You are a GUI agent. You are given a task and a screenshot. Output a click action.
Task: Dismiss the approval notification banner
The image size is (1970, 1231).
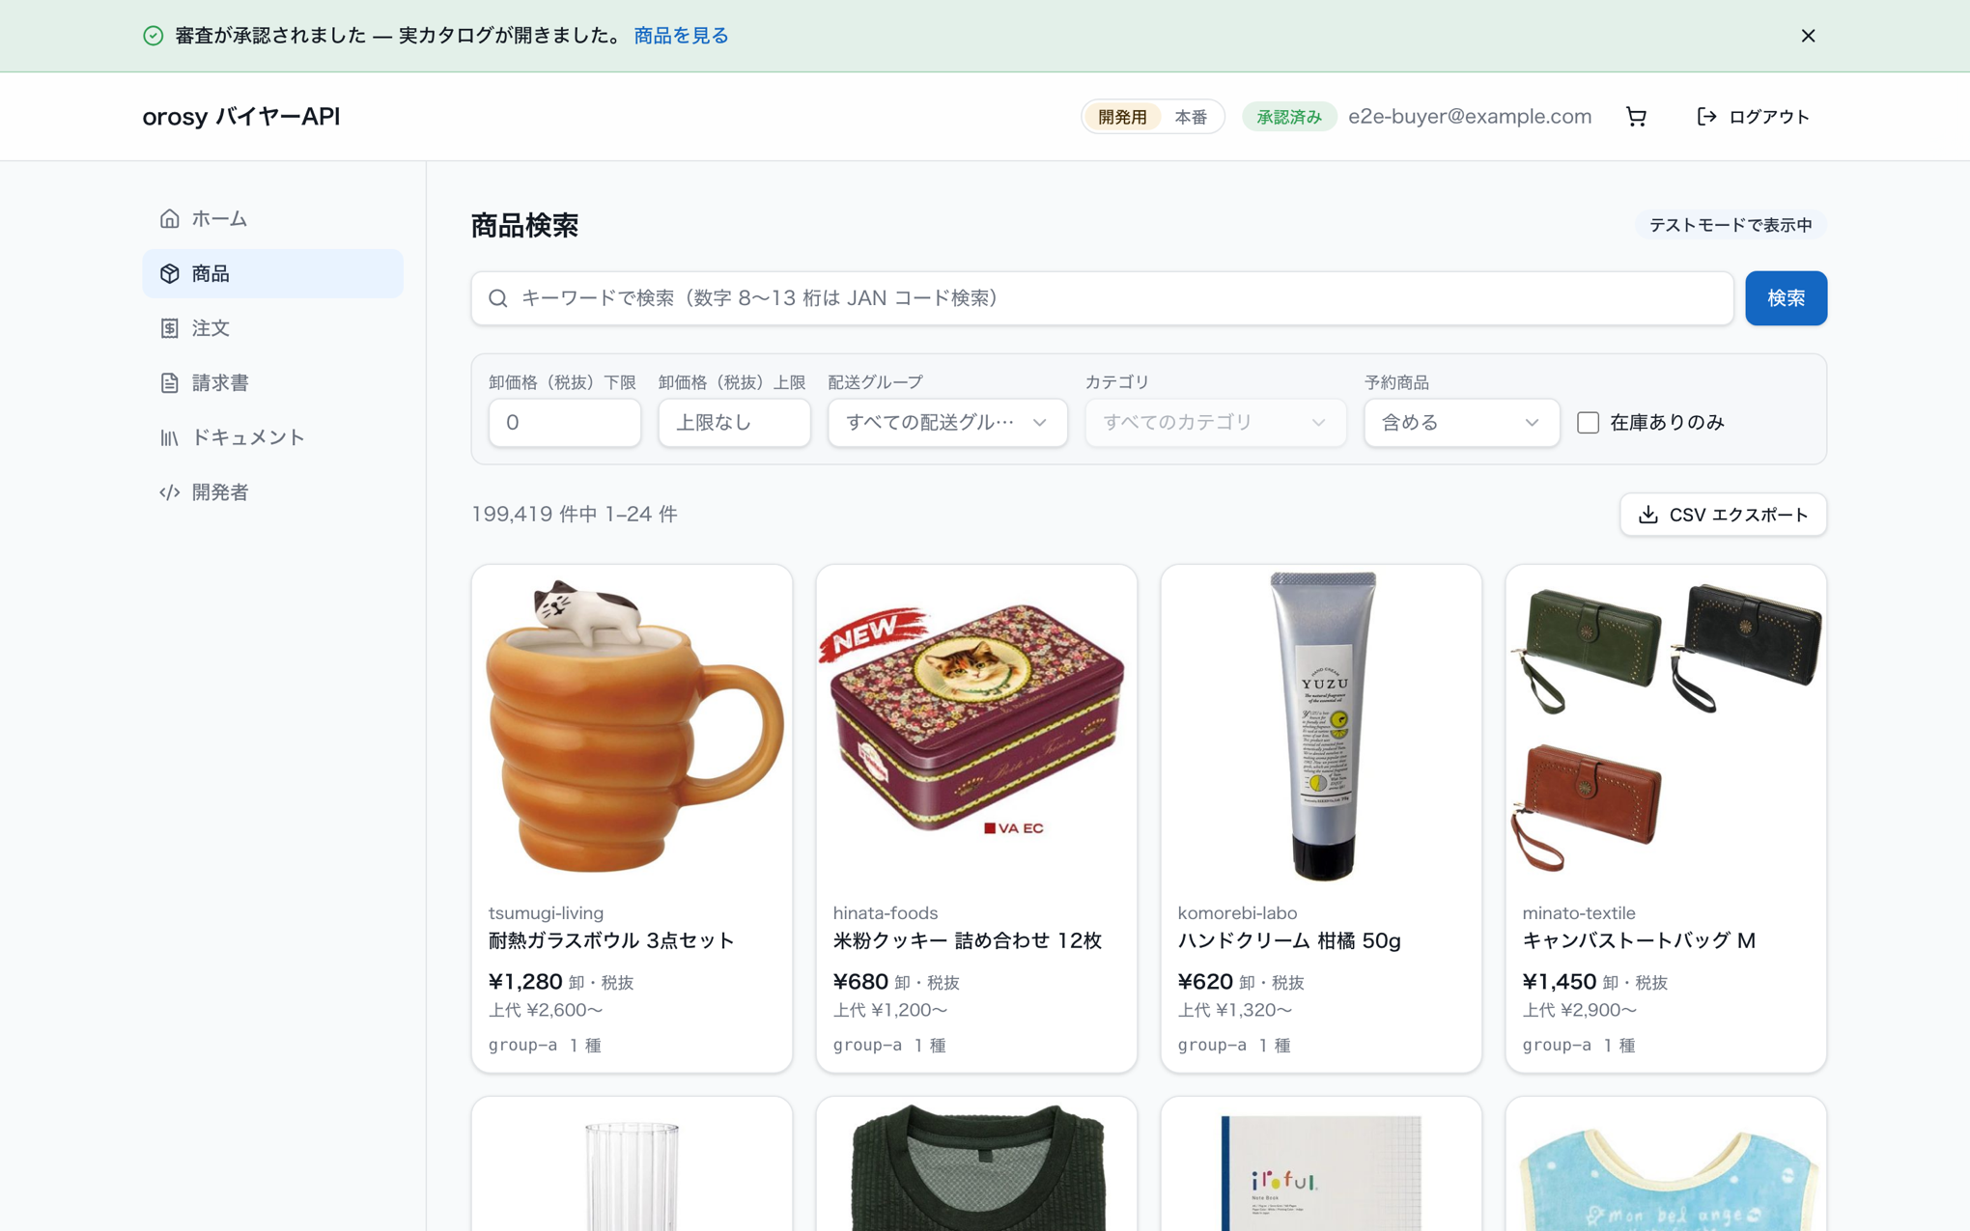click(1809, 36)
